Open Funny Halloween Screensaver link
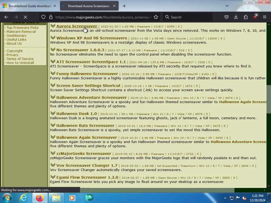The width and height of the screenshot is (271, 203). (87, 74)
